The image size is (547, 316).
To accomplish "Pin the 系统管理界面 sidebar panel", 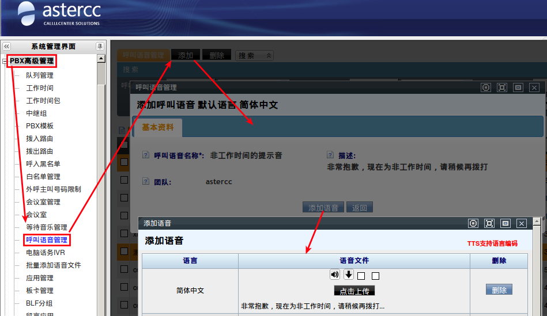I will [x=100, y=47].
